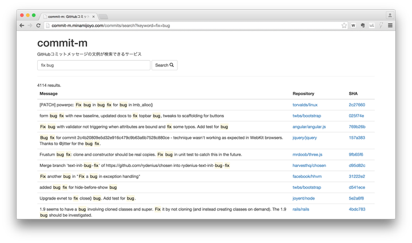Click the Message column header
The image size is (412, 243).
(48, 94)
